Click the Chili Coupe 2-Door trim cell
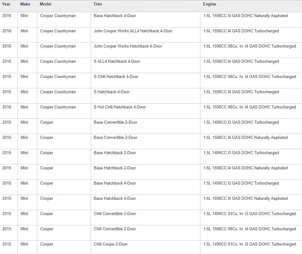 (110, 244)
